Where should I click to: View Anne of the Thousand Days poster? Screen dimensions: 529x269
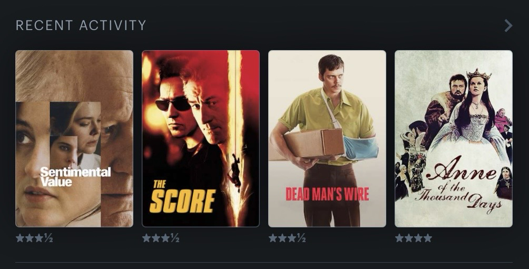[x=454, y=139]
